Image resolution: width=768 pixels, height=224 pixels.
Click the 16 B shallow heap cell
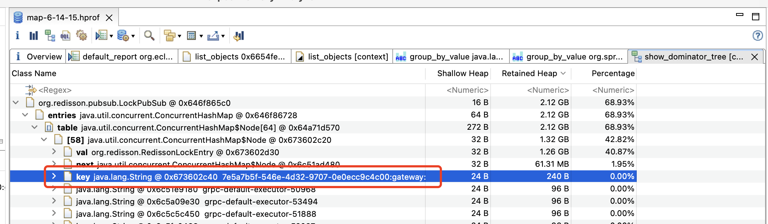pyautogui.click(x=480, y=103)
